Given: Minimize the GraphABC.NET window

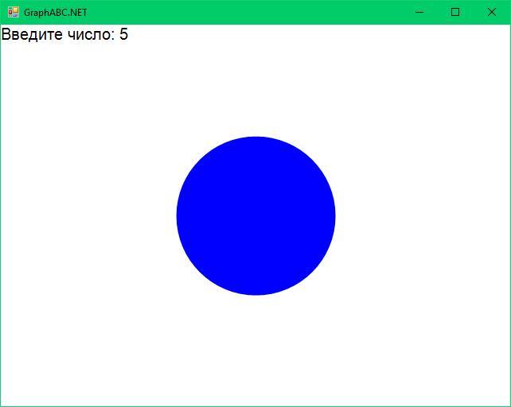Looking at the screenshot, I should [419, 12].
